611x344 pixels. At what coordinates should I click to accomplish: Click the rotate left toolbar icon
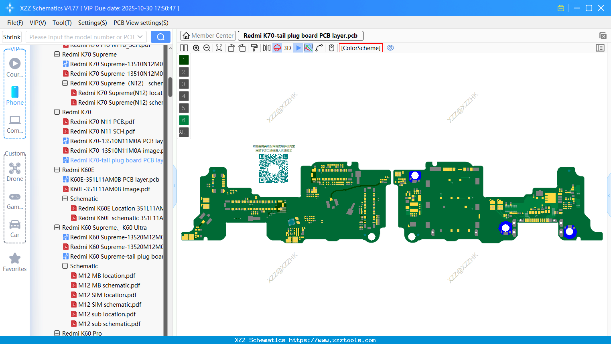point(231,48)
